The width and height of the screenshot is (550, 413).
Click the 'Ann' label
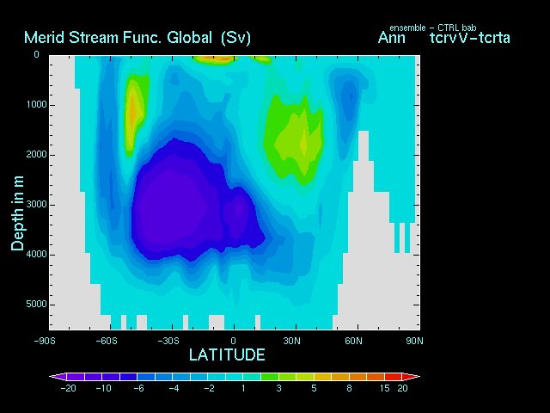392,38
